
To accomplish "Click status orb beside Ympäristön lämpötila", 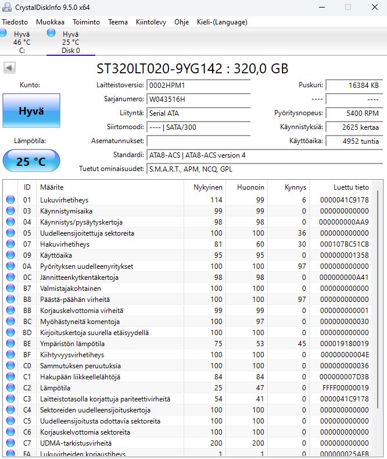I will 10,344.
